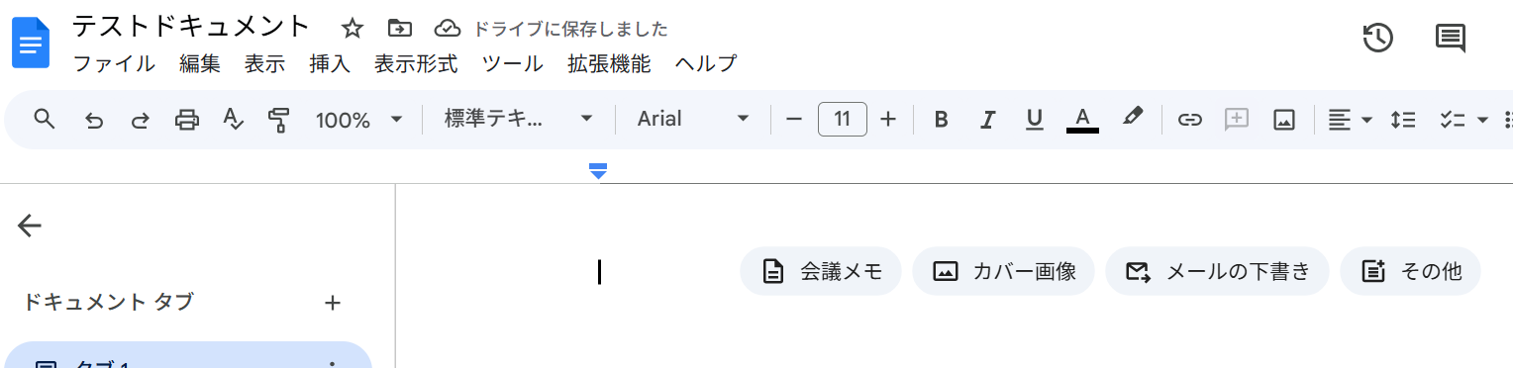Click the undo arrow icon

94,120
